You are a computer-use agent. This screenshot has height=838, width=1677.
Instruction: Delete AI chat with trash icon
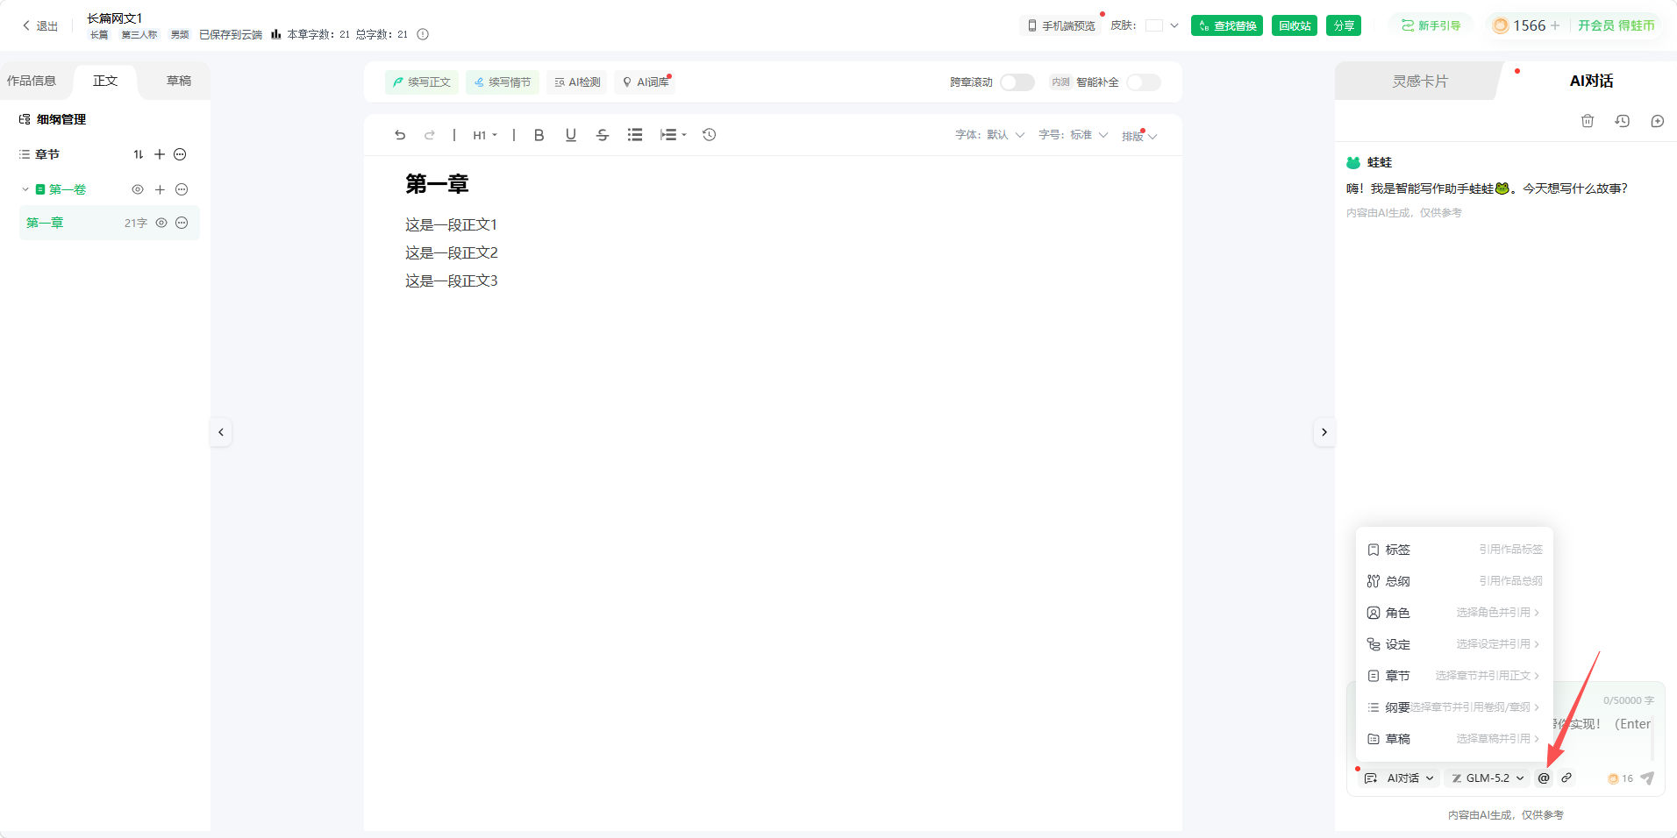[1588, 121]
